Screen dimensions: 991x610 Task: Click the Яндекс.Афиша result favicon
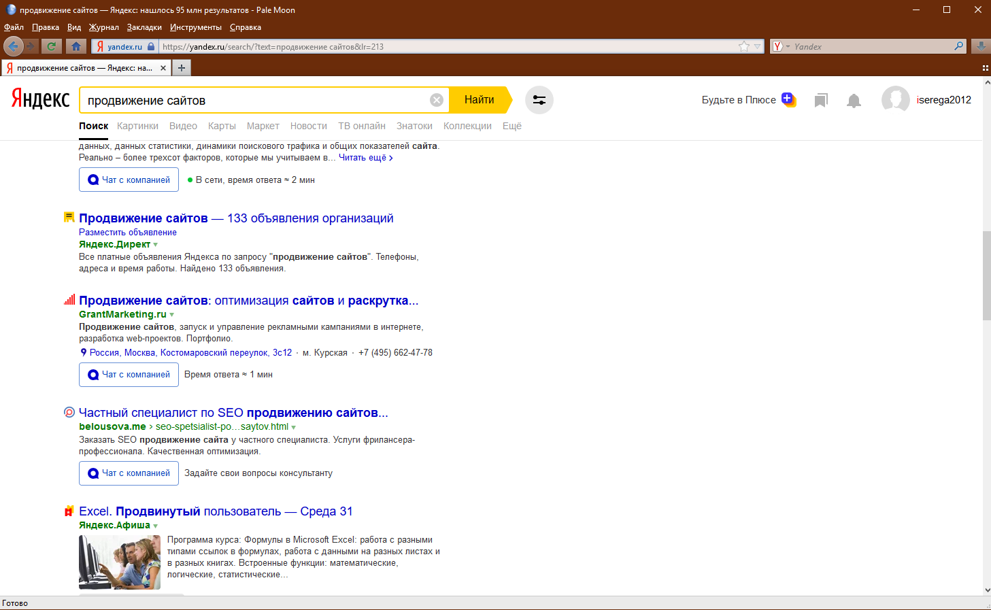pyautogui.click(x=69, y=511)
